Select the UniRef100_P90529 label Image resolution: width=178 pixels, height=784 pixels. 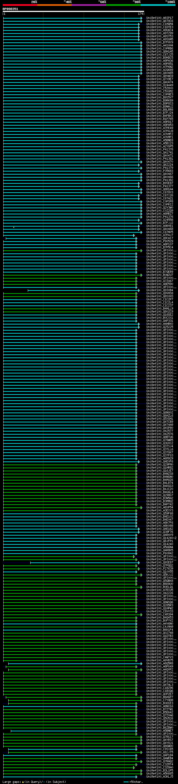tap(159, 241)
